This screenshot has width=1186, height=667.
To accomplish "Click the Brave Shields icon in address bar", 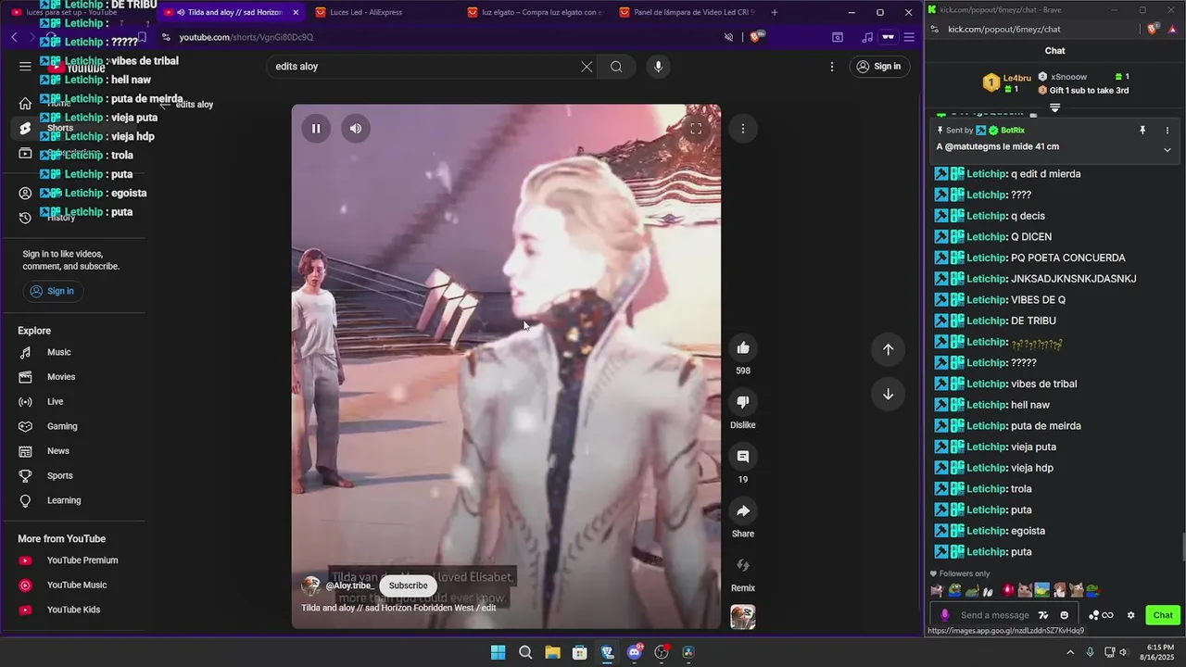I will pyautogui.click(x=757, y=37).
